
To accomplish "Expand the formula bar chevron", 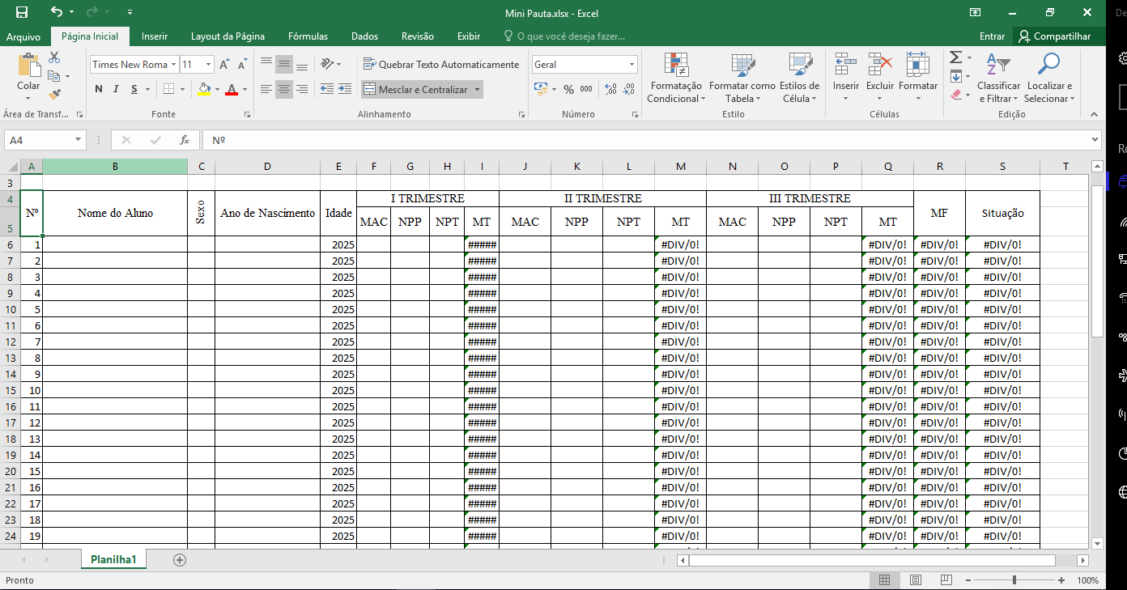I will point(1095,140).
